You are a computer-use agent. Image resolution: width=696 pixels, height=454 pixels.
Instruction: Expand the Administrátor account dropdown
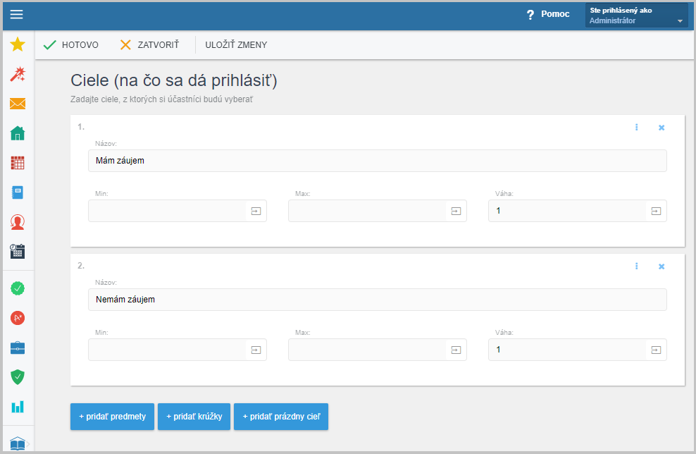click(x=637, y=15)
